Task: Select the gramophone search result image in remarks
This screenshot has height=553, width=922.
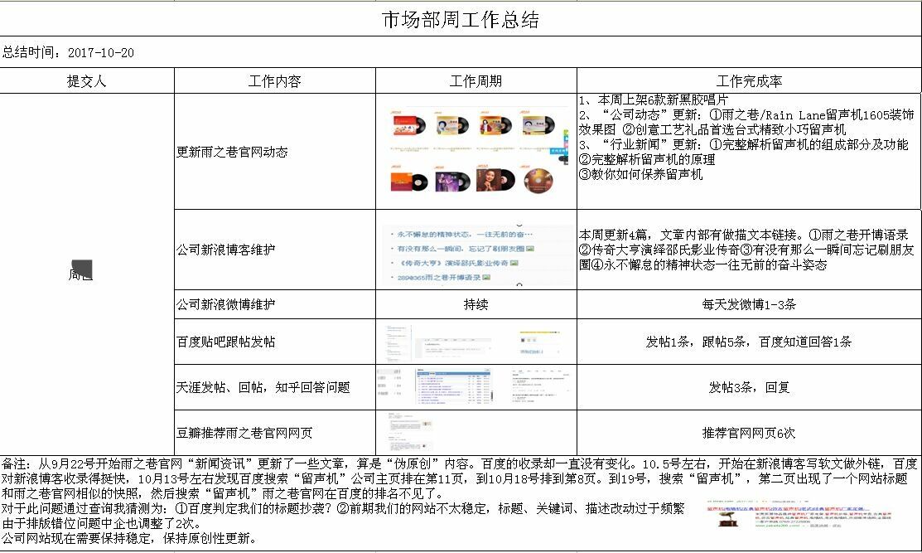Action: (x=799, y=514)
